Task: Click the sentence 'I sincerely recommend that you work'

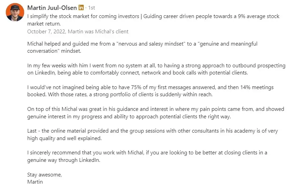Action: 147,156
